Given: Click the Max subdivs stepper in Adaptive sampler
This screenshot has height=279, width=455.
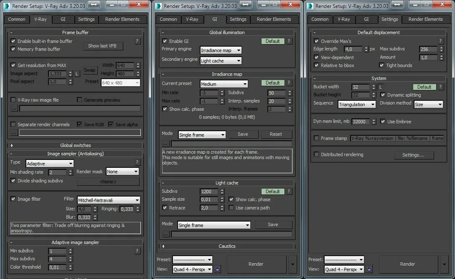Looking at the screenshot, I should 70,259.
